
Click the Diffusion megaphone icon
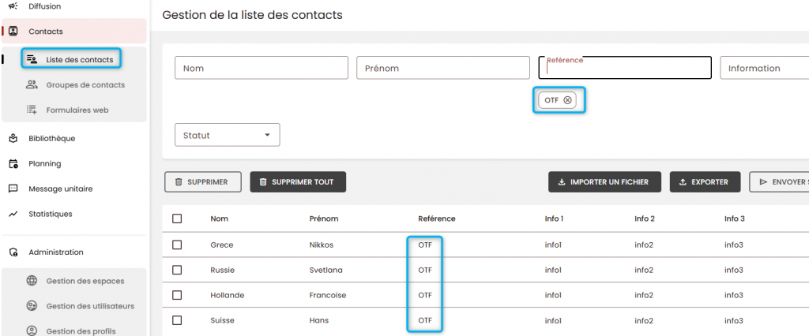pyautogui.click(x=13, y=6)
